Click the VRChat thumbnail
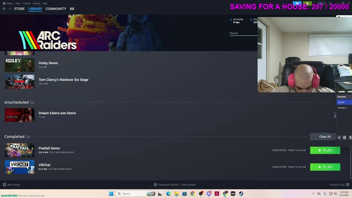 (x=20, y=167)
